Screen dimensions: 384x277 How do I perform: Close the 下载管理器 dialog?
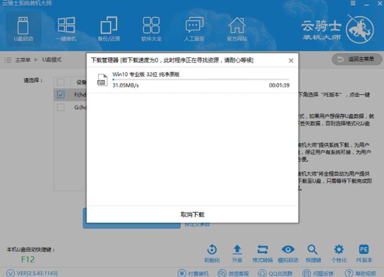tap(291, 61)
